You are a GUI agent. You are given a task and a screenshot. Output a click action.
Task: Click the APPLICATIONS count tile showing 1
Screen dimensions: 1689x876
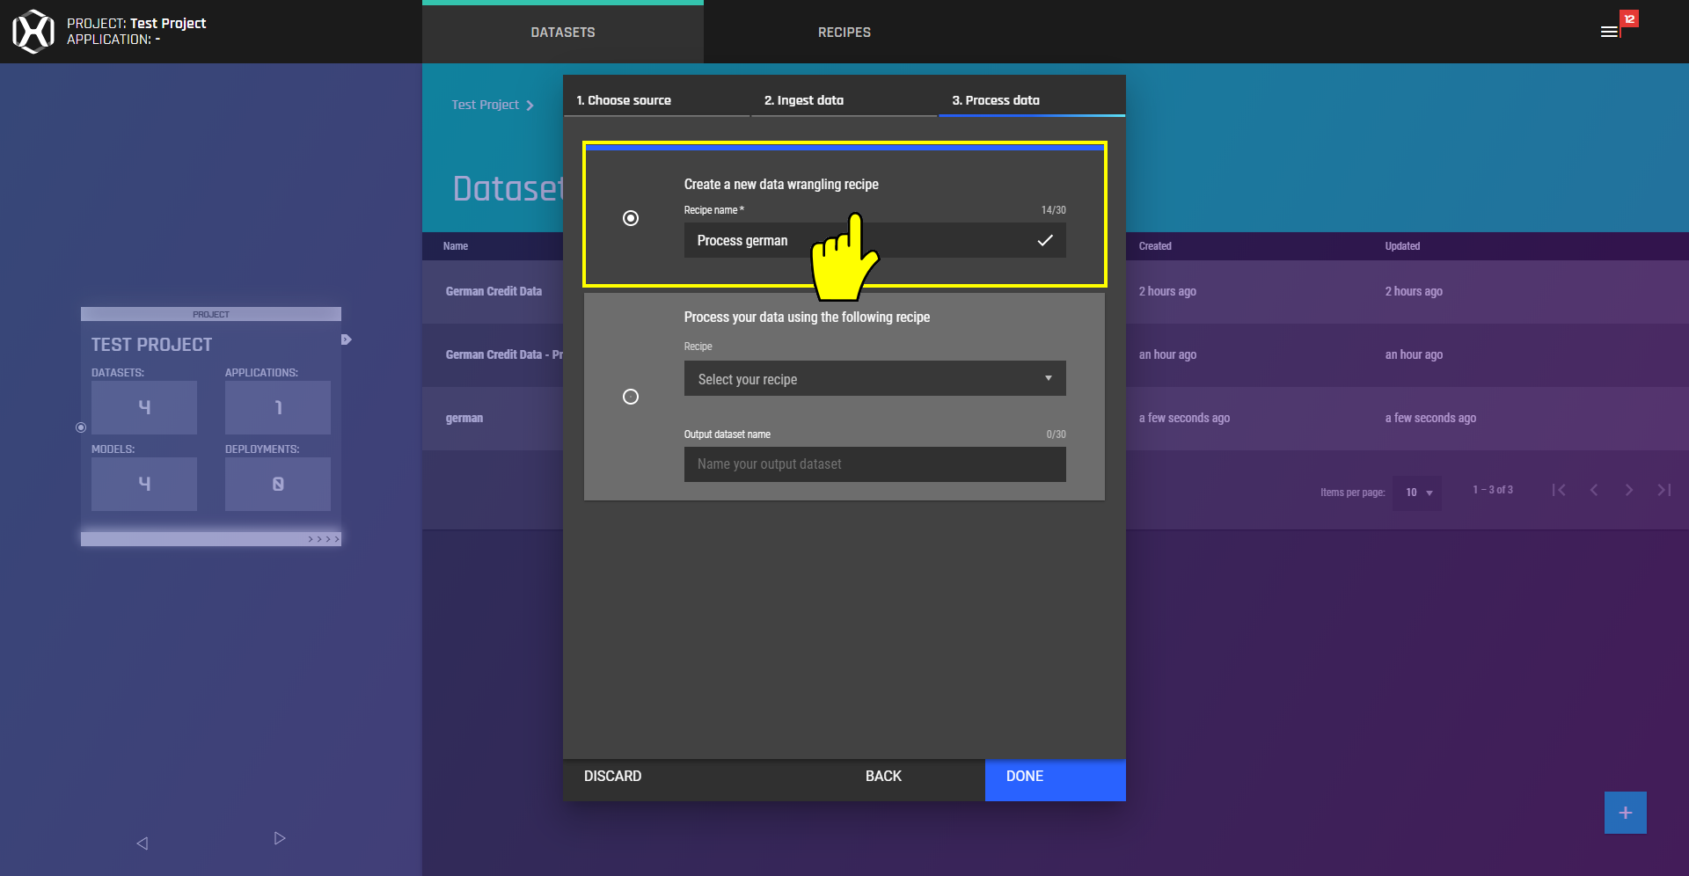point(278,407)
